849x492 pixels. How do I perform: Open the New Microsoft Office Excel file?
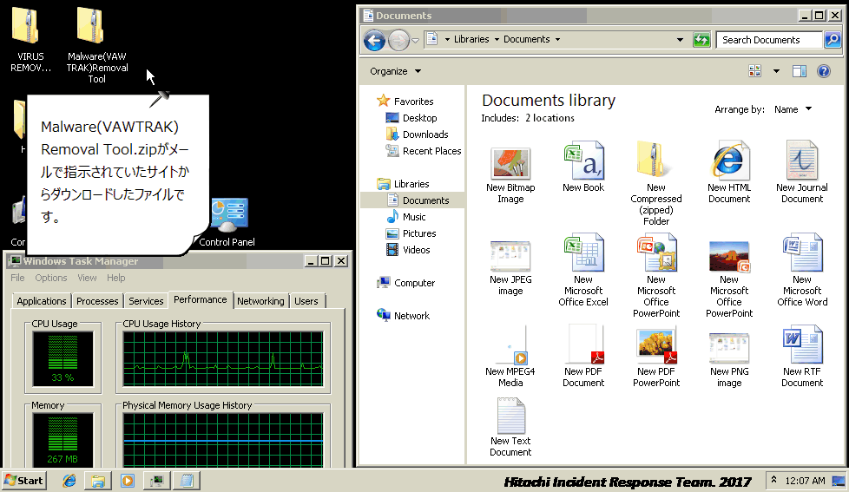583,270
